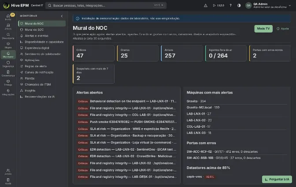
Task: Click the alert triangle icon in top bar
Action: pos(206,5)
